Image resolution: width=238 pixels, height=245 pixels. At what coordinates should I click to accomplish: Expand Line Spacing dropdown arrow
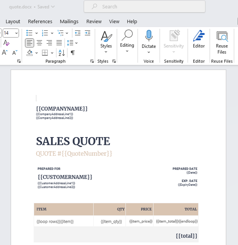click(x=76, y=43)
